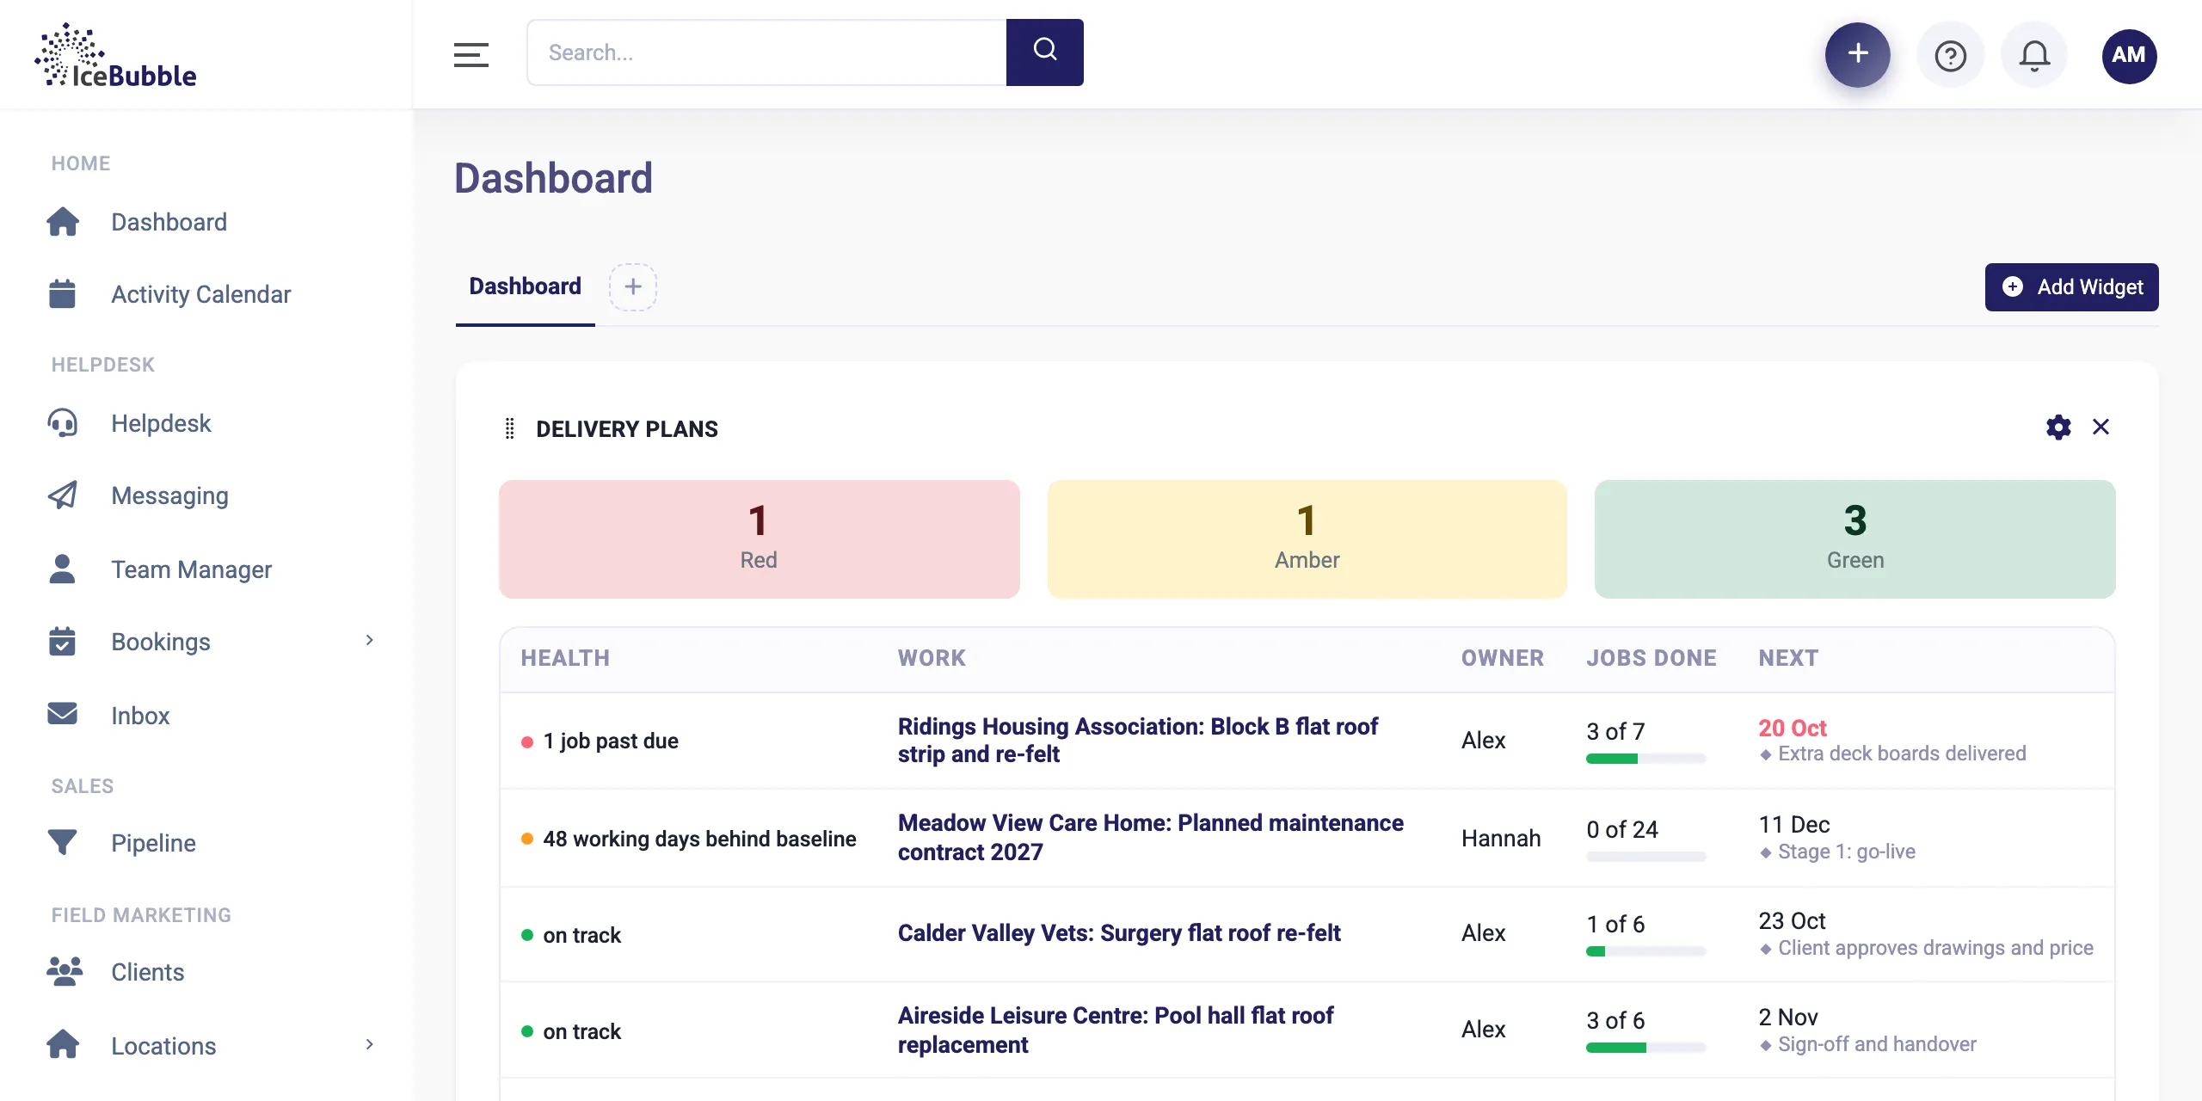2202x1101 pixels.
Task: Click the '11 Dec' next date
Action: (x=1793, y=825)
